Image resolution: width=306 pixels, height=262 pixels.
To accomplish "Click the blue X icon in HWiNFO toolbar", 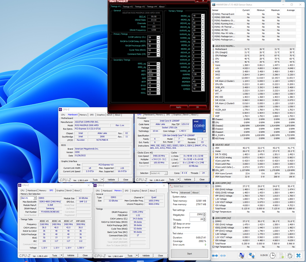I will click(298, 255).
